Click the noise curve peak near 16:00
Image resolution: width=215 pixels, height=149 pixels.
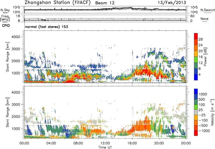click(x=131, y=8)
